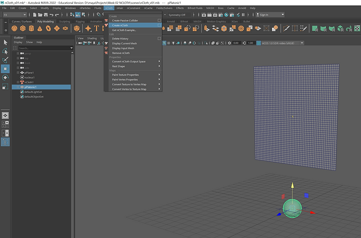This screenshot has height=238, width=361.
Task: Toggle single perspective panel layout
Action: click(x=5, y=115)
